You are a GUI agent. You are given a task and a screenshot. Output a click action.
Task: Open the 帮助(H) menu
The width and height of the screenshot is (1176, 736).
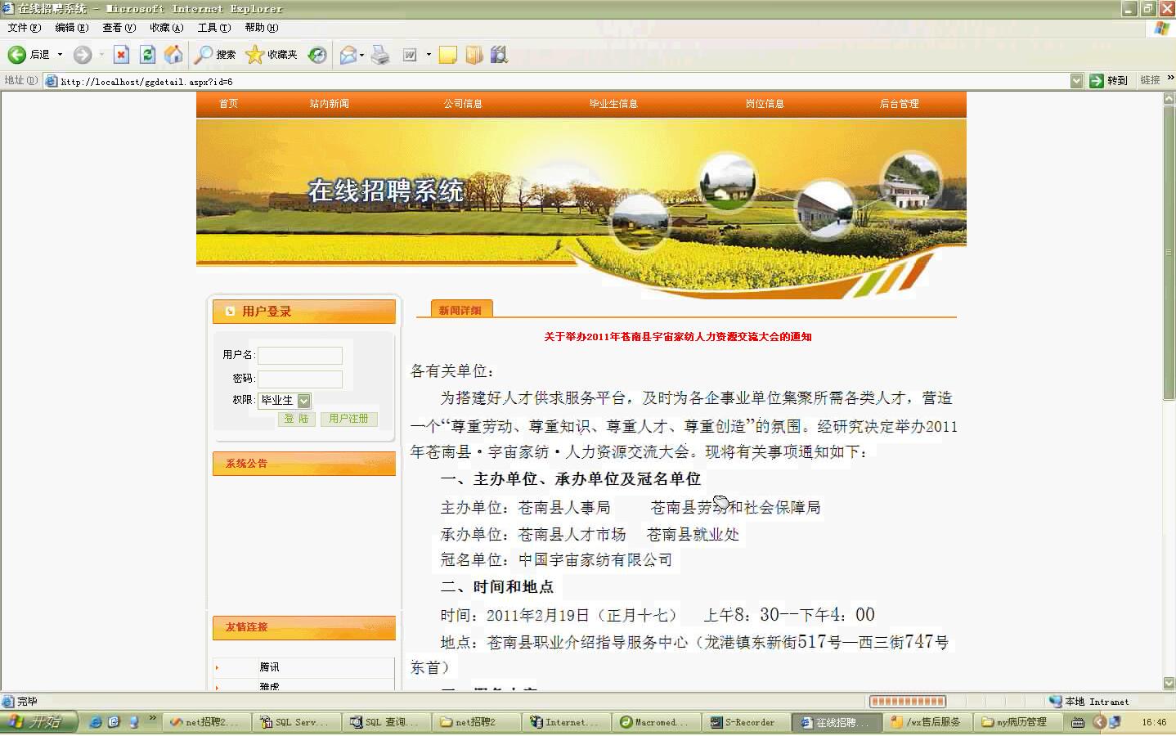[x=261, y=28]
